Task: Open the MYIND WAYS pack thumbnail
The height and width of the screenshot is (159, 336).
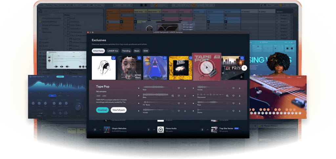Action: (129, 68)
